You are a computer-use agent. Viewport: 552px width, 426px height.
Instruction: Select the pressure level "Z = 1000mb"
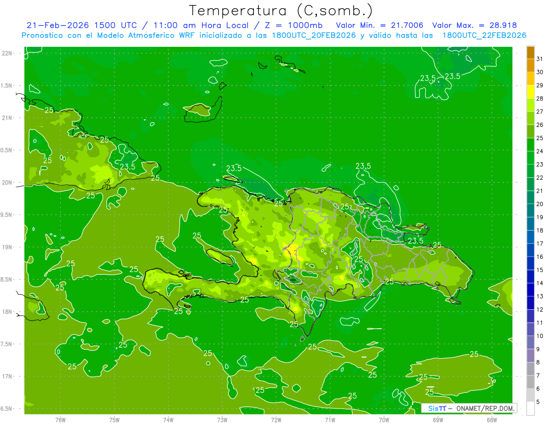(x=294, y=25)
